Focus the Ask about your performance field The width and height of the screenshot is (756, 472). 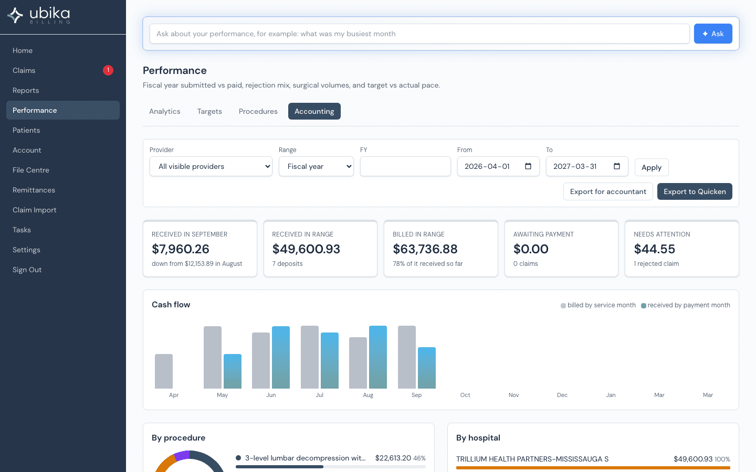tap(419, 34)
